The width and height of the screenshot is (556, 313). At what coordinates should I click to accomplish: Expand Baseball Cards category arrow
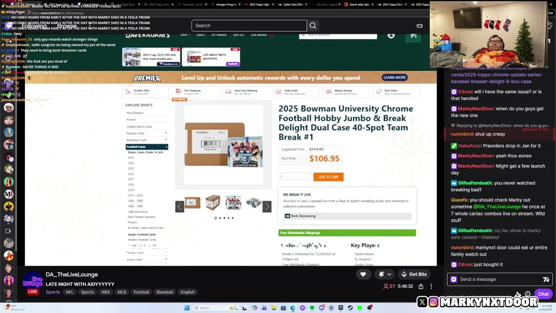pos(166,133)
